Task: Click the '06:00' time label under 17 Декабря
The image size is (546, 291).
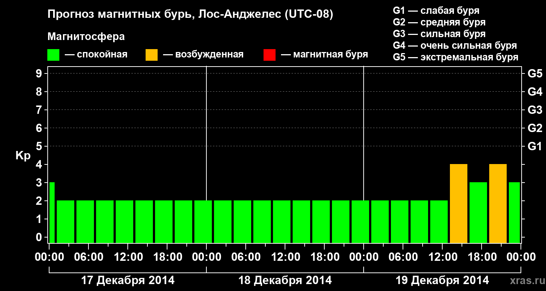Action: pos(88,257)
